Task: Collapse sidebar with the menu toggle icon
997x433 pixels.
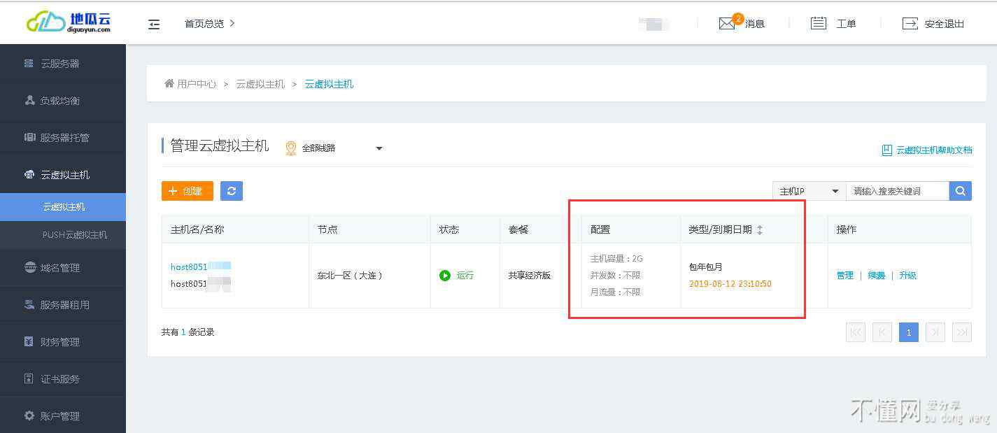Action: (154, 24)
